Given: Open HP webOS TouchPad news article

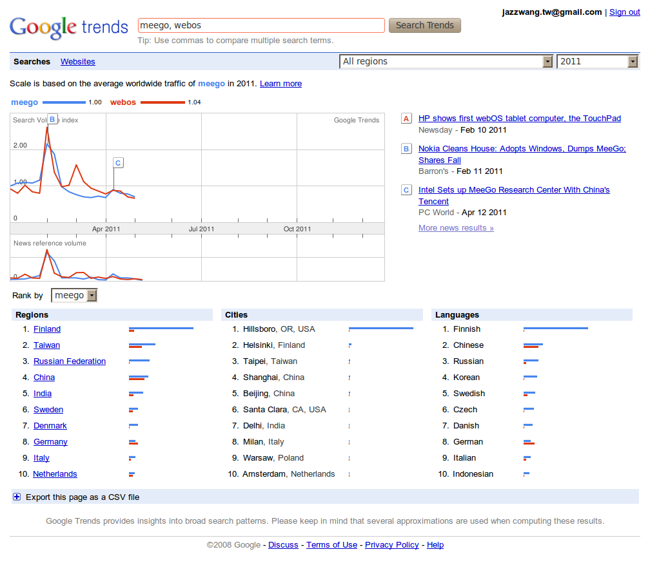Looking at the screenshot, I should click(520, 119).
